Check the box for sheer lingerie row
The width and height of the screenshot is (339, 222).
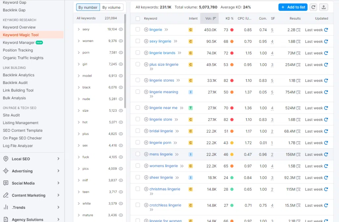138,177
